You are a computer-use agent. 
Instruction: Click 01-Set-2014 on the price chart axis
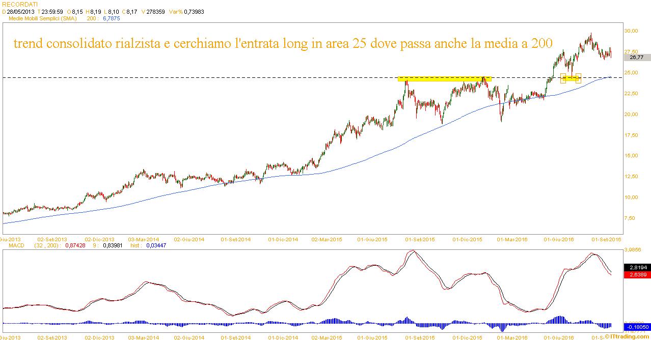click(x=235, y=239)
